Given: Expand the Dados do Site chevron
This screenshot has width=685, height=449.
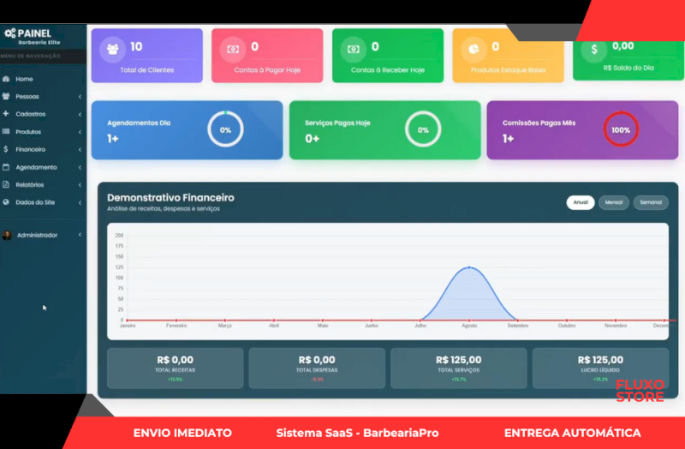Looking at the screenshot, I should click(80, 202).
